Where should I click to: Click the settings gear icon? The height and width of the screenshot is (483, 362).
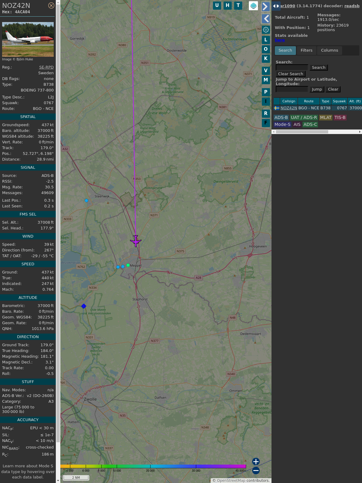click(266, 30)
